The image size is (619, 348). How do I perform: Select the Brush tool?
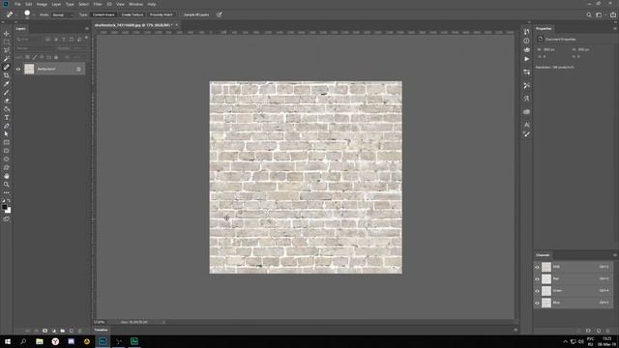click(7, 93)
